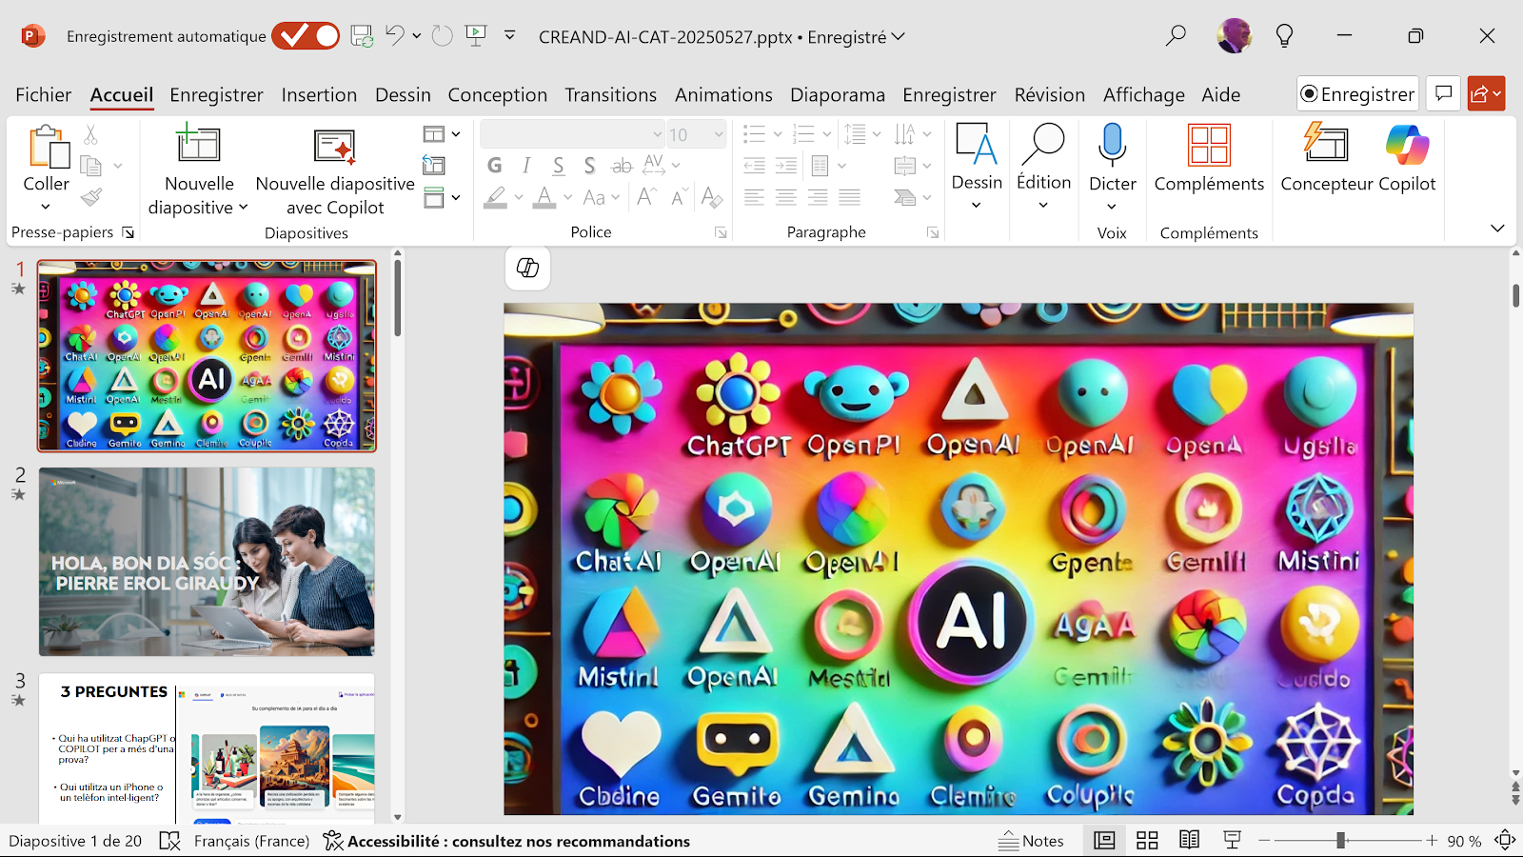Click the zoom in plus button
This screenshot has width=1523, height=857.
point(1432,841)
